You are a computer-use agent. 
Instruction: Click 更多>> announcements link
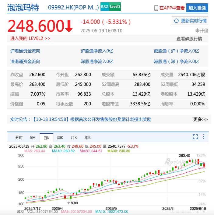pyautogui.click(x=200, y=119)
